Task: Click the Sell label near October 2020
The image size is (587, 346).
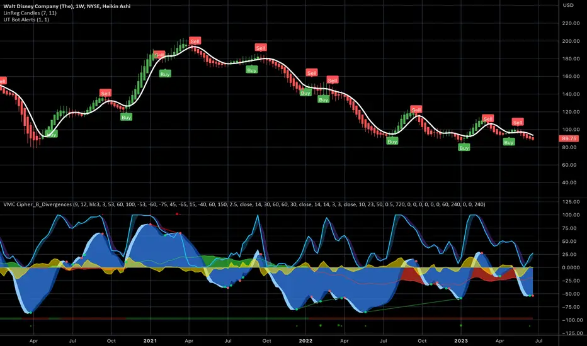Action: pyautogui.click(x=106, y=93)
